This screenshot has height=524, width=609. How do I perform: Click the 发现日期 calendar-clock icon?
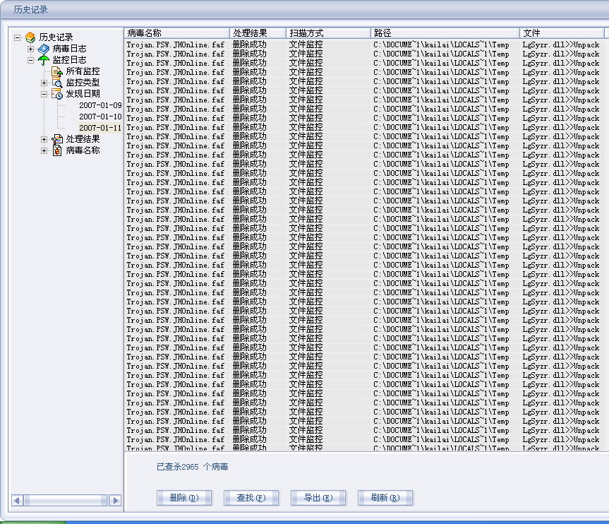pos(57,94)
